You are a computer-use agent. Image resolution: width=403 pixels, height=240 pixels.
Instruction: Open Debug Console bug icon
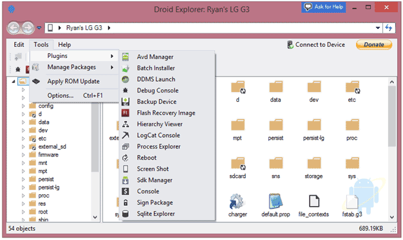[126, 91]
